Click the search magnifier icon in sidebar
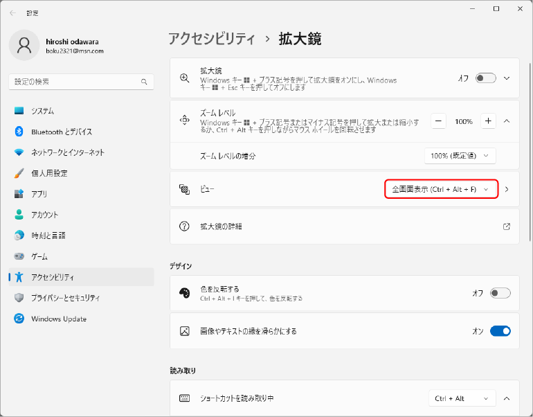 pyautogui.click(x=144, y=82)
